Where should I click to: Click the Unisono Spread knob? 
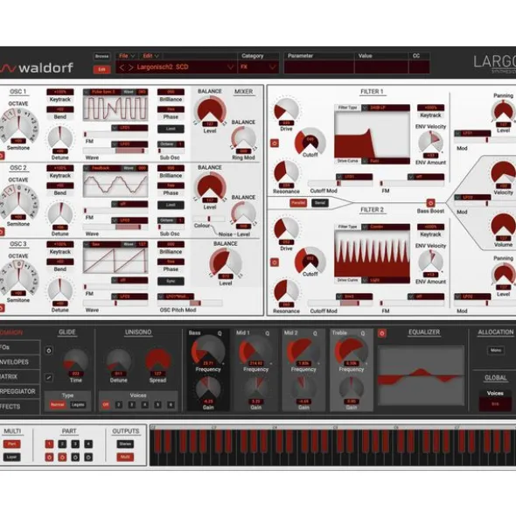coord(158,361)
